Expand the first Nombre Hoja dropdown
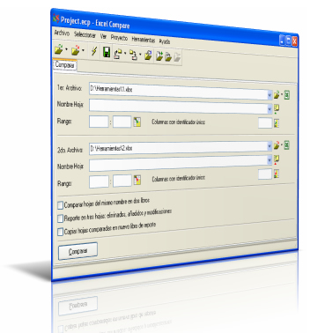 (270, 109)
